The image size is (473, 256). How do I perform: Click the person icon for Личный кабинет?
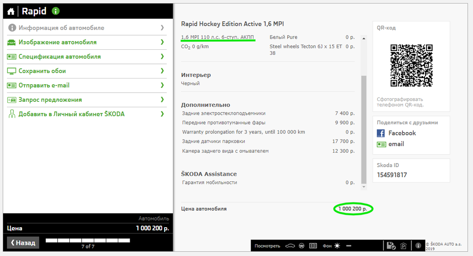pyautogui.click(x=11, y=114)
